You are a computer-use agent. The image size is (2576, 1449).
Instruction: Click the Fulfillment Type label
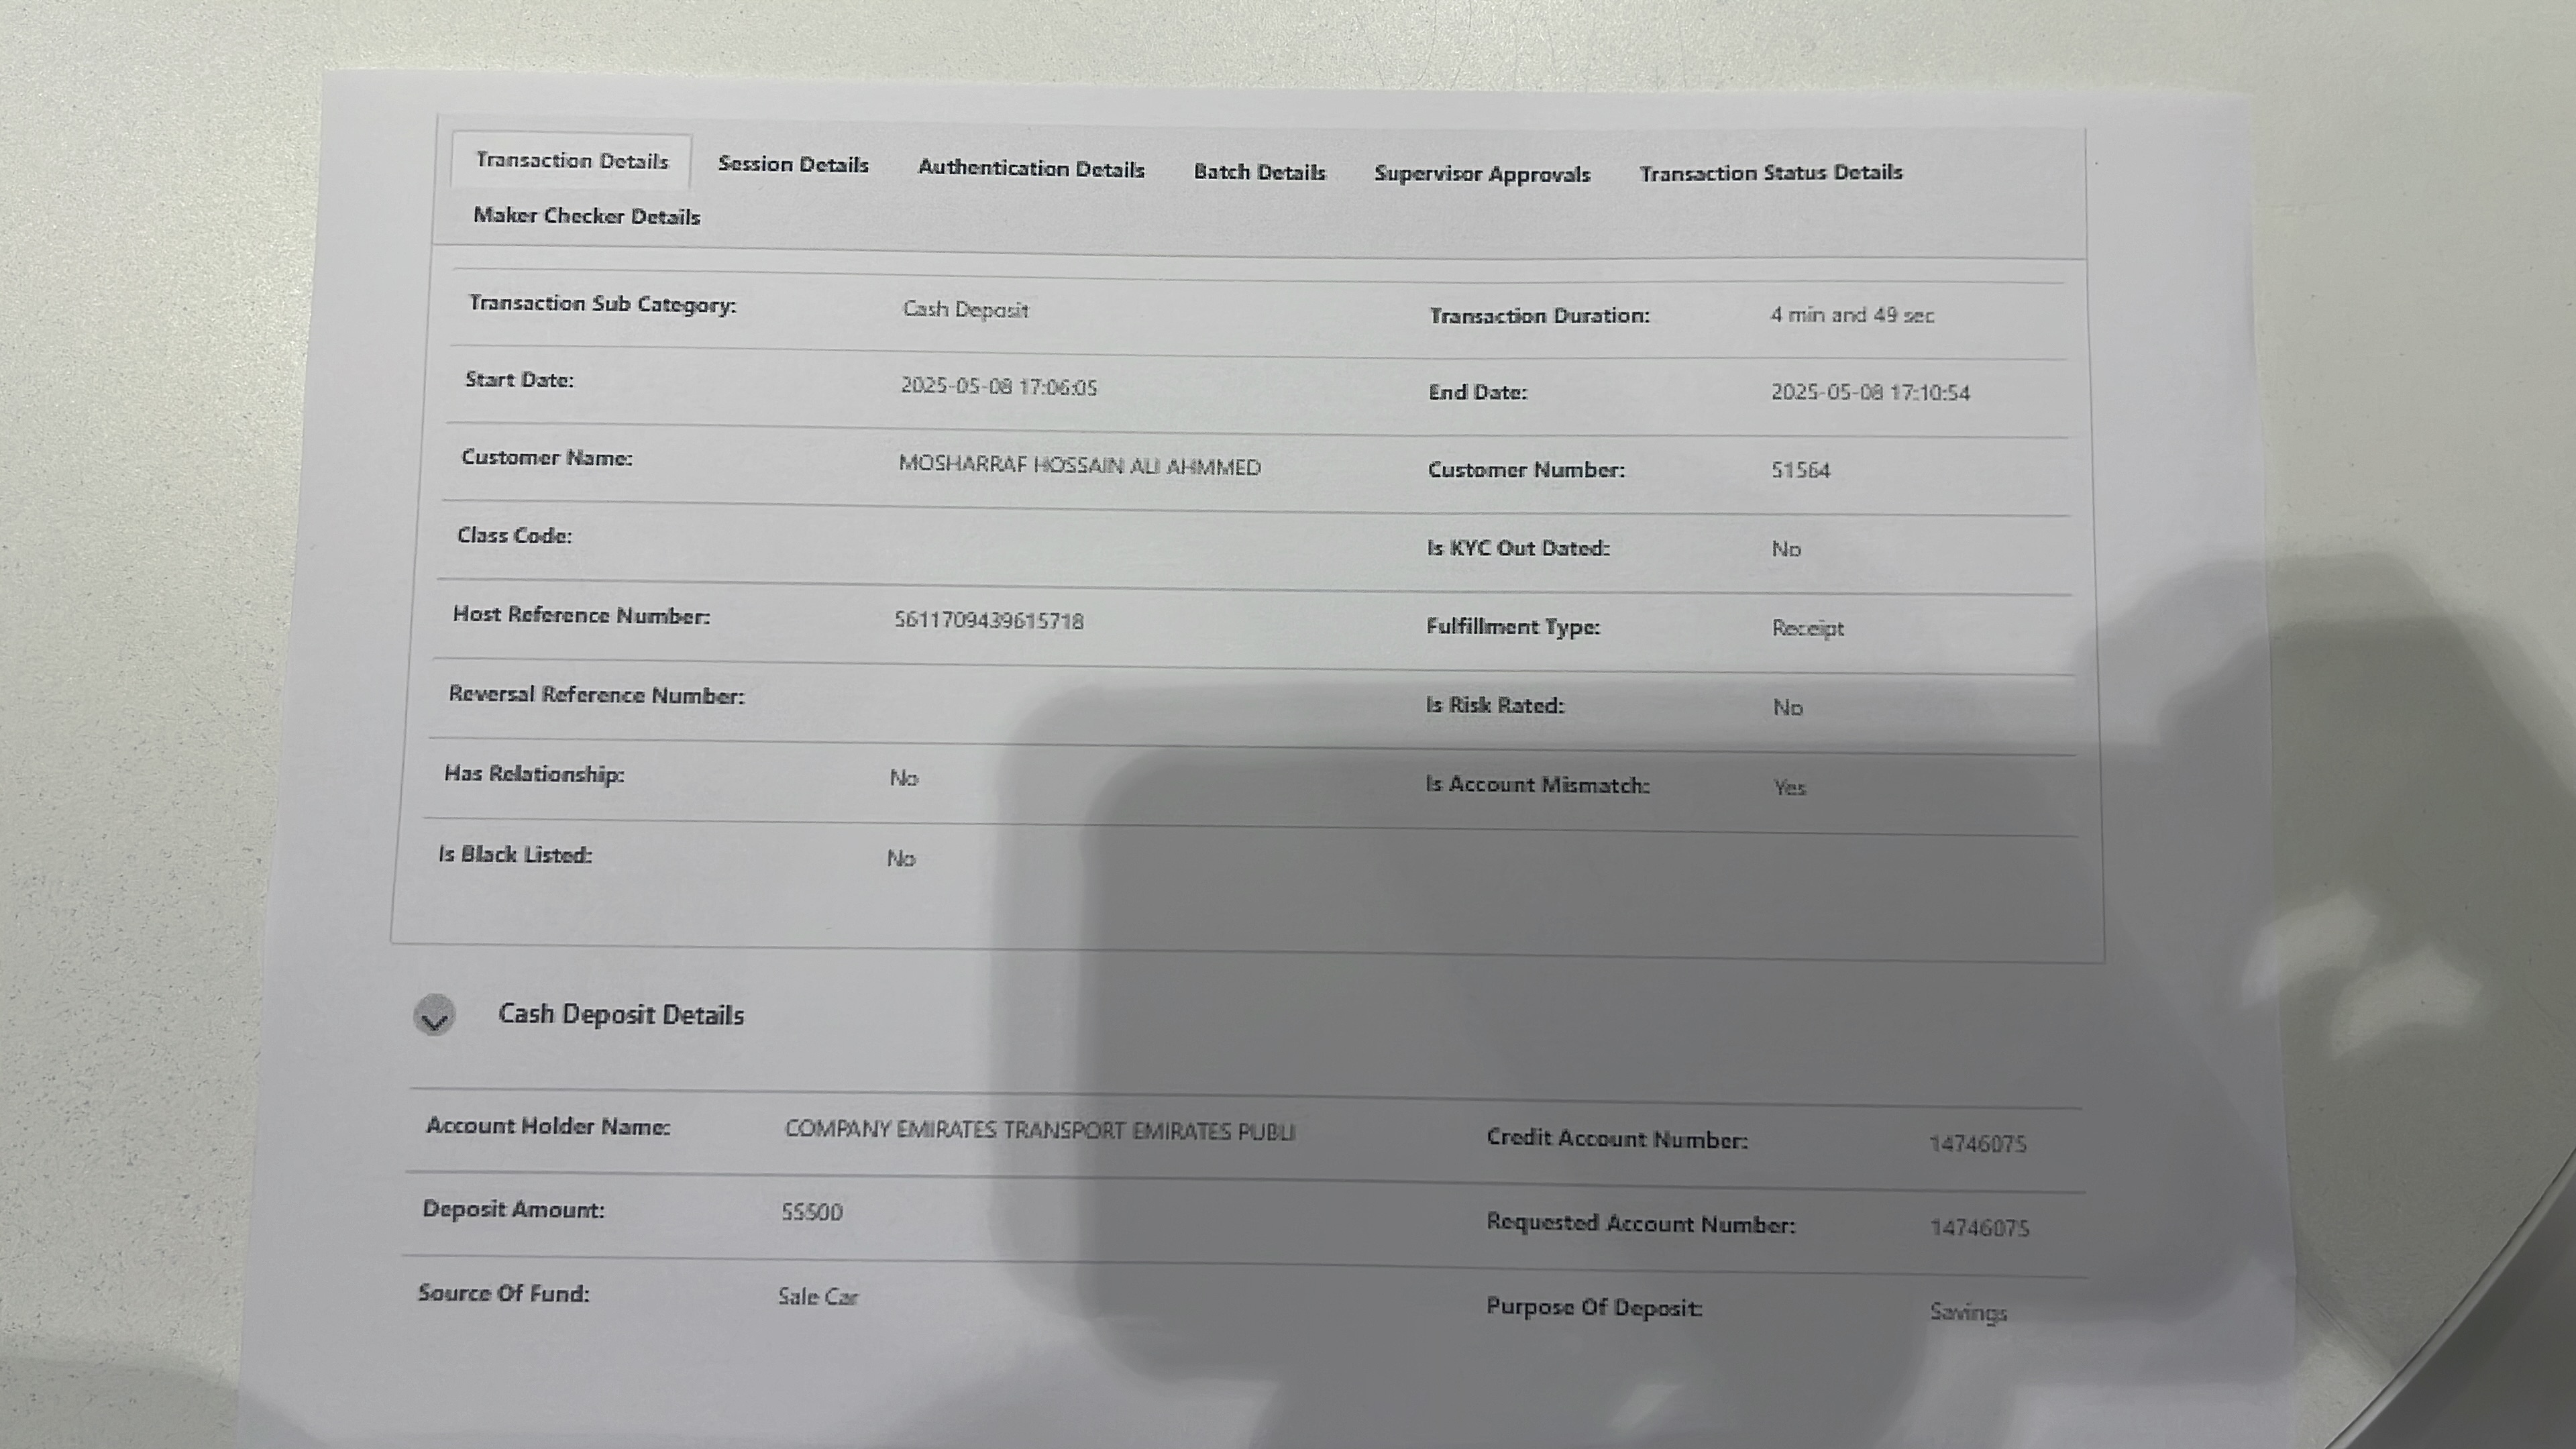[x=1513, y=627]
